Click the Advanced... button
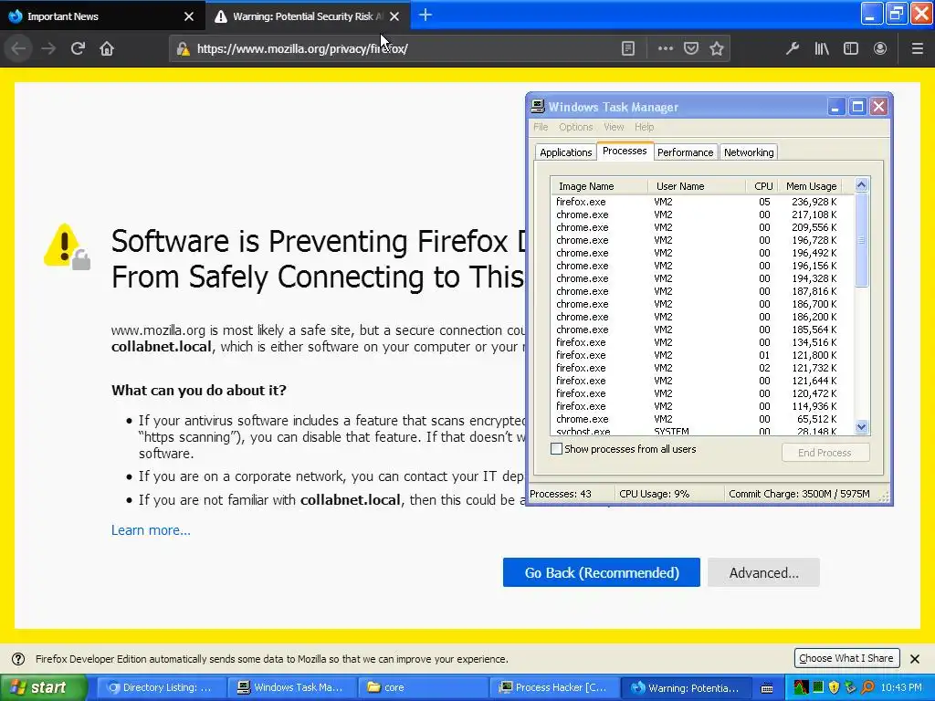This screenshot has height=701, width=935. 763,572
